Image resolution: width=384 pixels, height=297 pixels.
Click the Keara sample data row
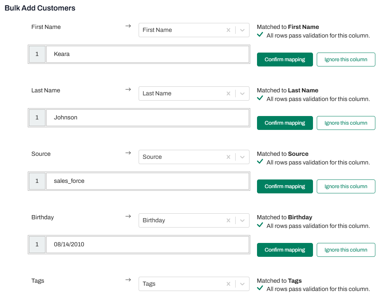(147, 54)
